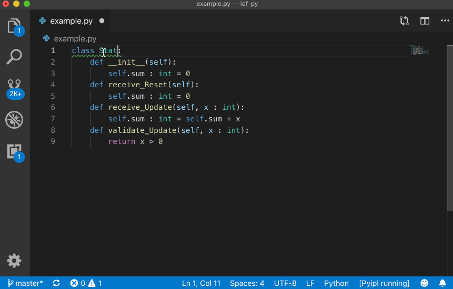Change indentation via Spaces: 4
The image size is (453, 289).
[247, 283]
